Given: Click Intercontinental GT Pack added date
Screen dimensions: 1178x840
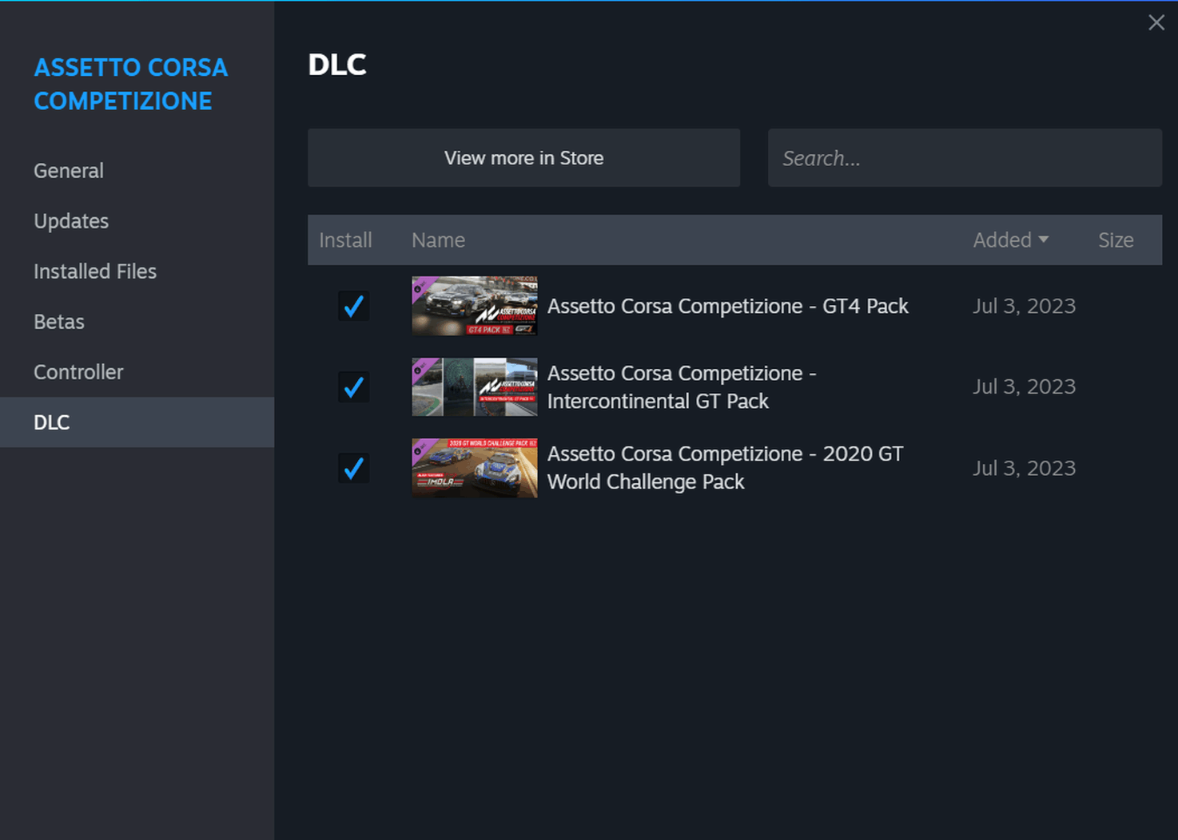Looking at the screenshot, I should 1024,386.
